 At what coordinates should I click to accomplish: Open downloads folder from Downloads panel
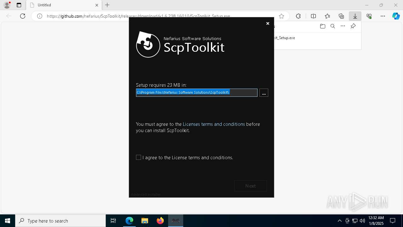322,26
